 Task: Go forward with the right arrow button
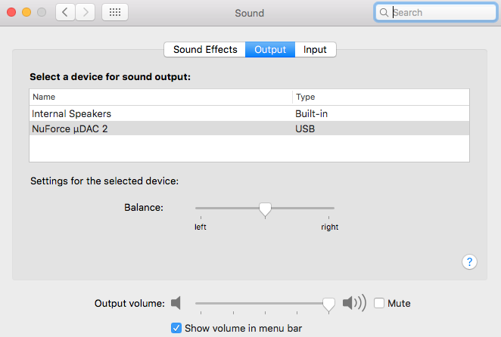coord(86,12)
